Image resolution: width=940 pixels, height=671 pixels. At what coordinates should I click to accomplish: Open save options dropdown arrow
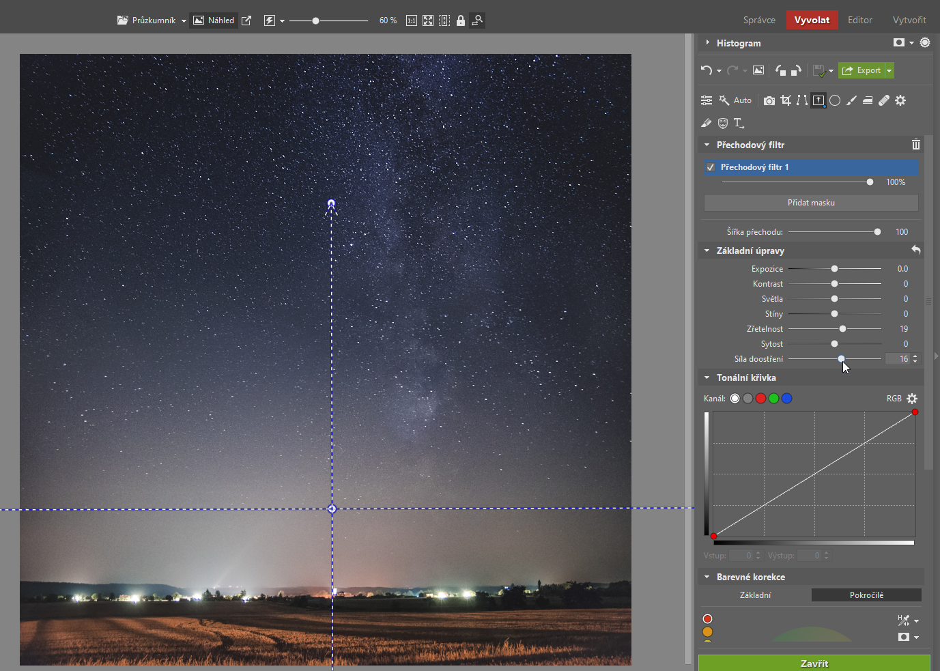click(x=831, y=71)
